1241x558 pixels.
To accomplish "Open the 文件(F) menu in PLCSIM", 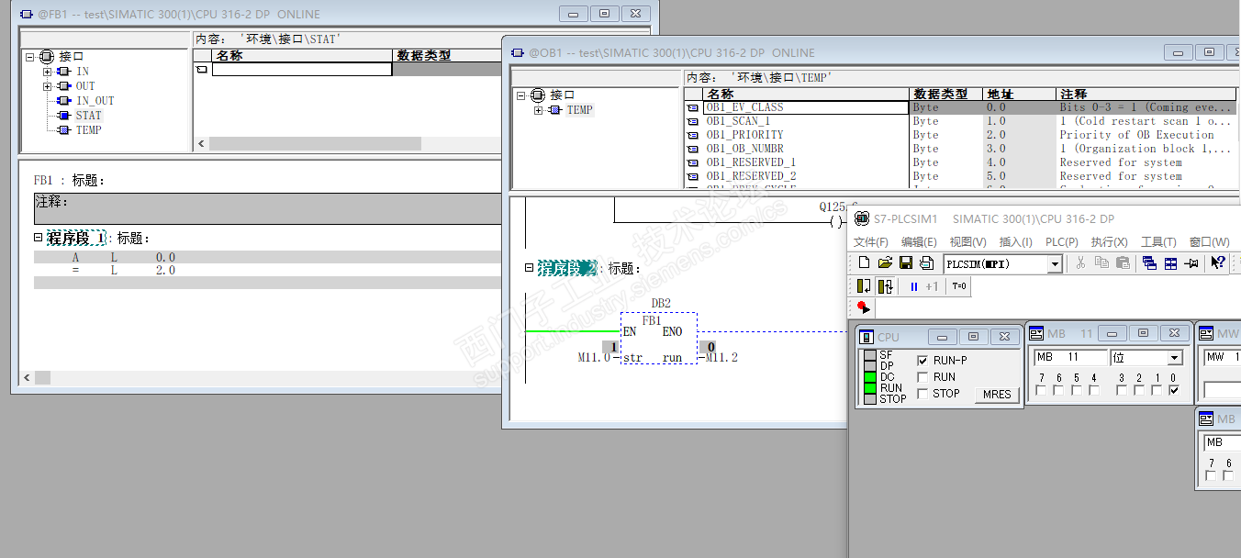I will tap(871, 242).
